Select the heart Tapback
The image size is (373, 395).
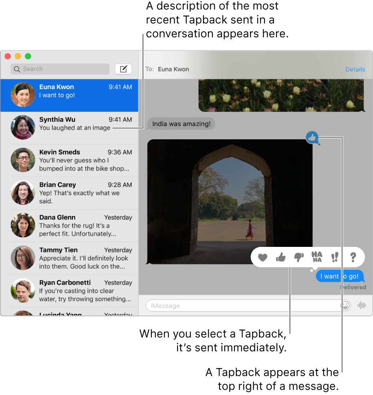point(263,257)
